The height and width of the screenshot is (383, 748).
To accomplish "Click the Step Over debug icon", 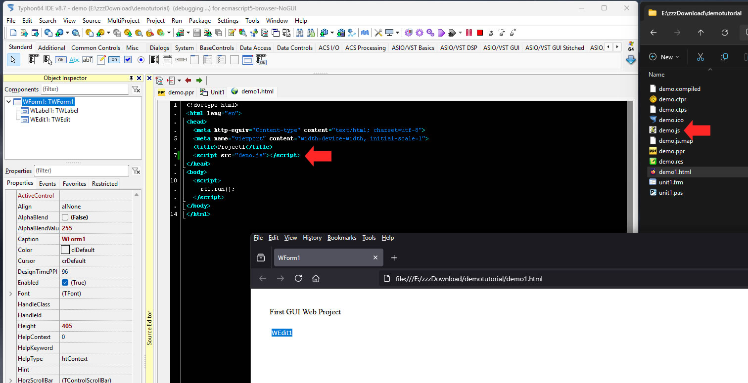I will [502, 33].
